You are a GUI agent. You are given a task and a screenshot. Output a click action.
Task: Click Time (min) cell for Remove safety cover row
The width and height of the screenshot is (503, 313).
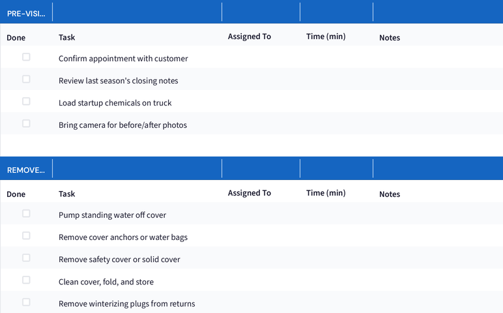point(336,260)
